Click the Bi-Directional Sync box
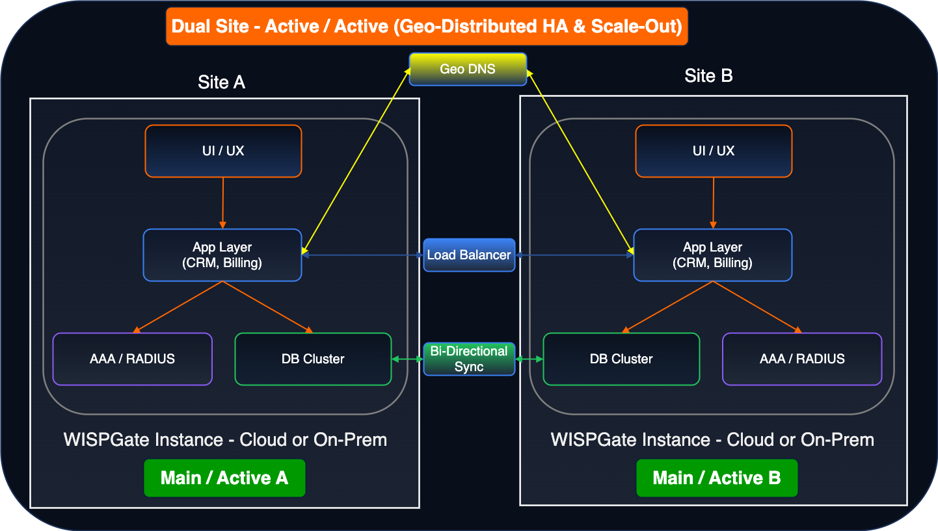Screen dimensions: 938x531 [x=469, y=359]
